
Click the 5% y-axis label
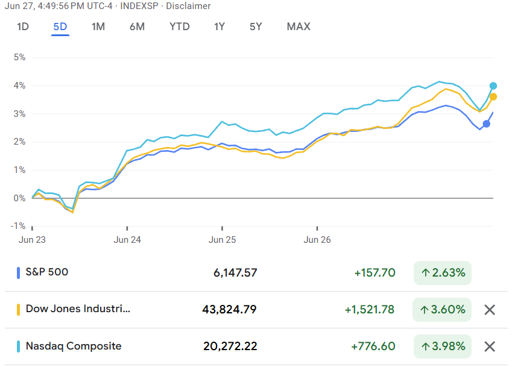pyautogui.click(x=19, y=57)
